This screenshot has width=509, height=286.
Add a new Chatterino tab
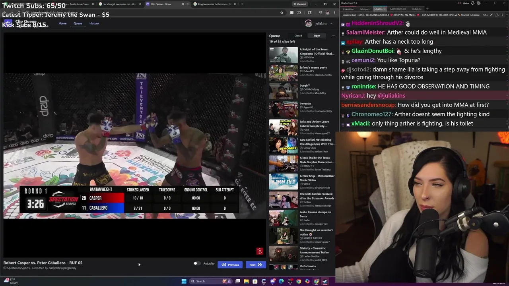coord(427,9)
